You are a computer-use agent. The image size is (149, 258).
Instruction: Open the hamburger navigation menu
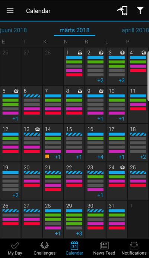coord(10,11)
